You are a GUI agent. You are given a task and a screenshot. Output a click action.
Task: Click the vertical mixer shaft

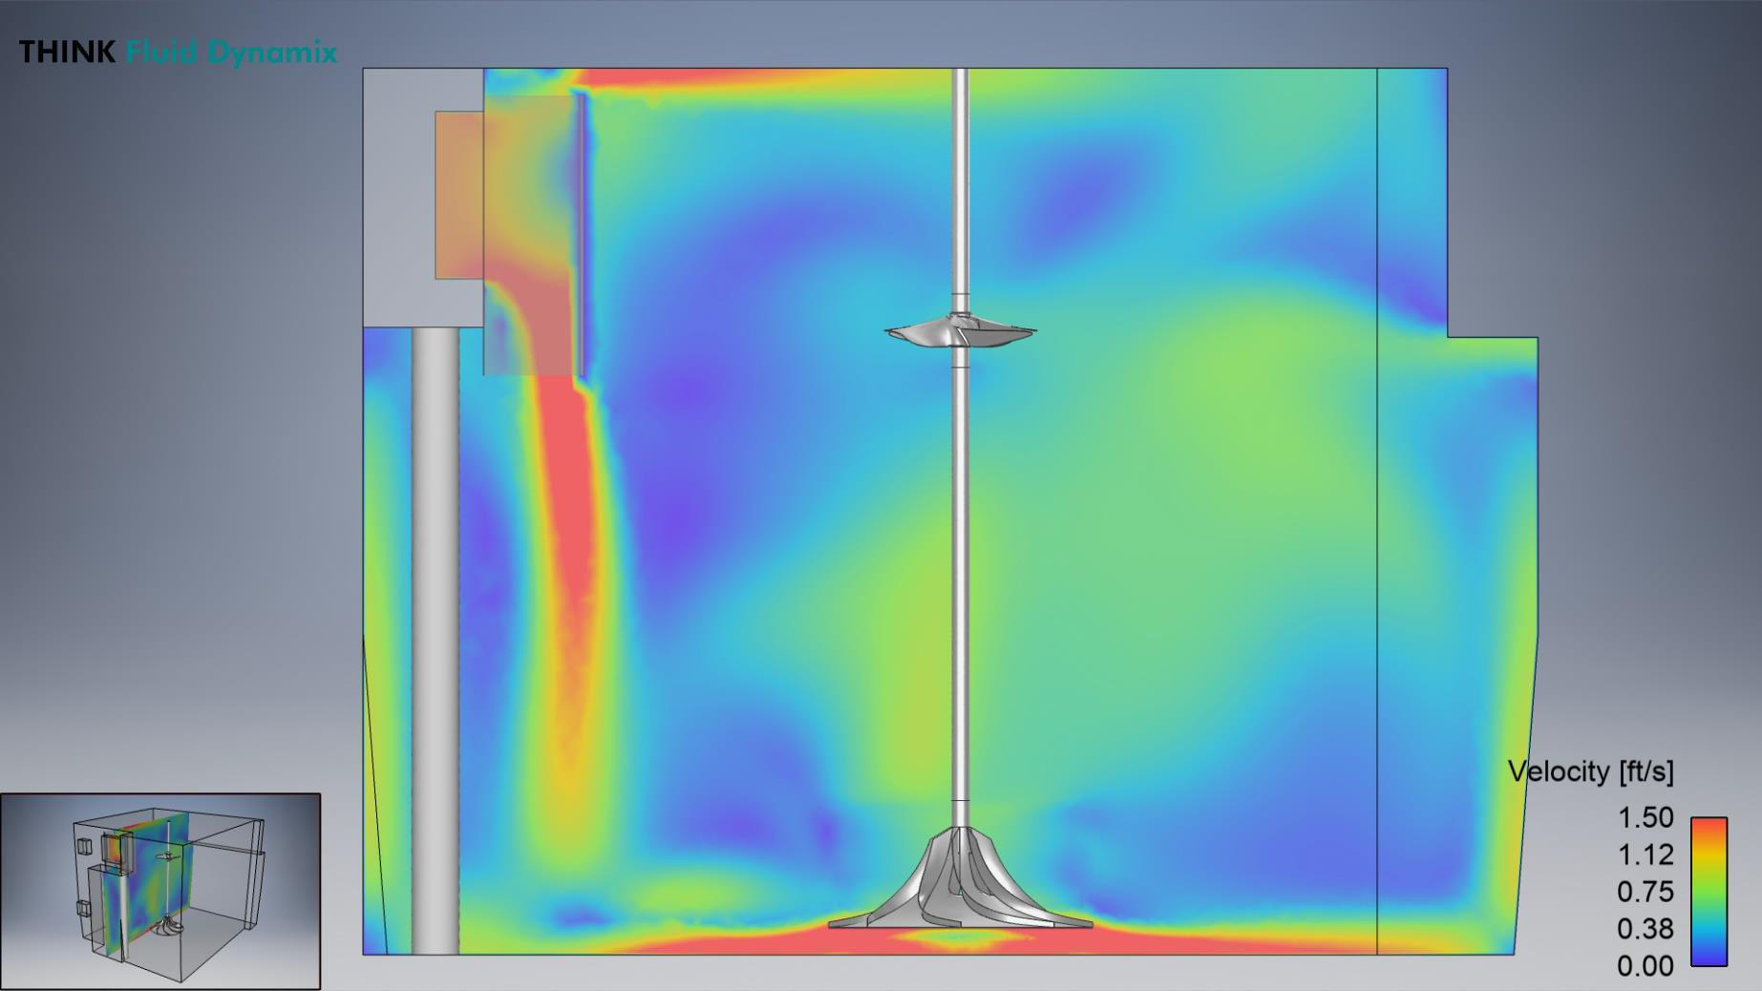pos(961,573)
